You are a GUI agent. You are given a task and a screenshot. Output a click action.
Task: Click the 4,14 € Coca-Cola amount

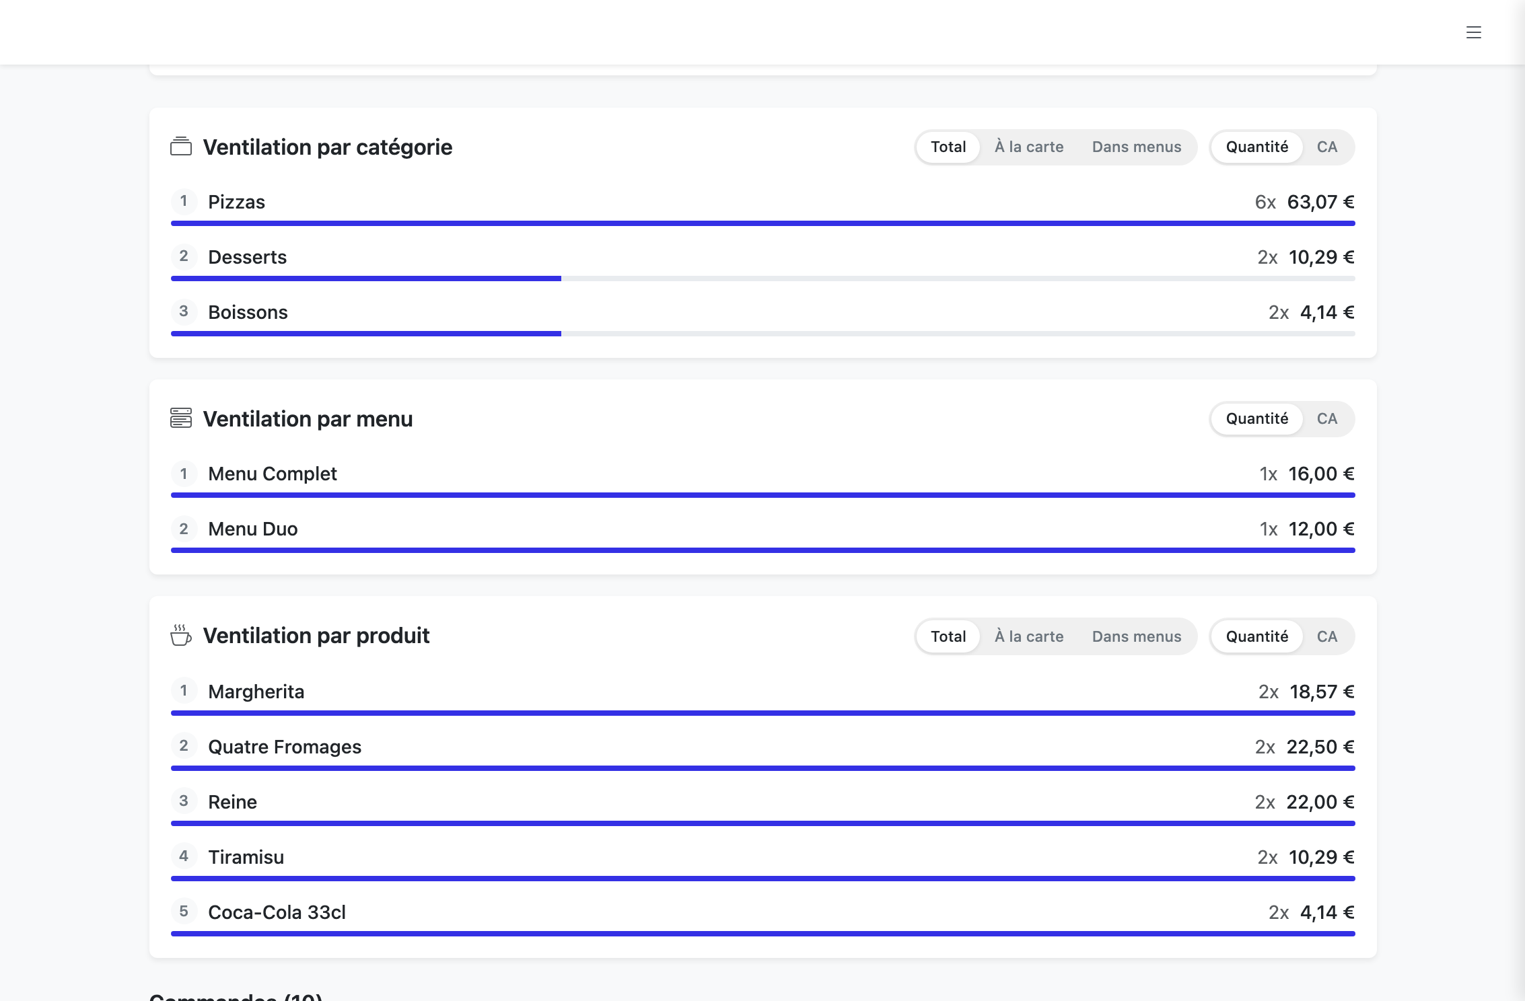point(1327,912)
